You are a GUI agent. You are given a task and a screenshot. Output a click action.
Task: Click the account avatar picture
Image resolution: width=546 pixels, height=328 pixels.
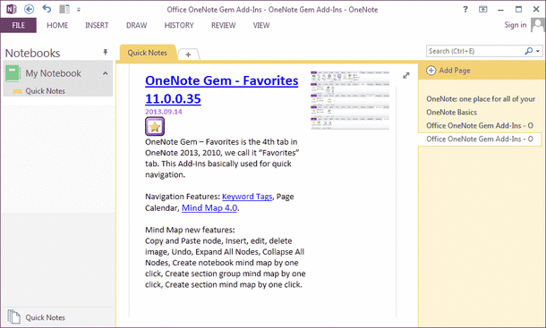point(538,25)
